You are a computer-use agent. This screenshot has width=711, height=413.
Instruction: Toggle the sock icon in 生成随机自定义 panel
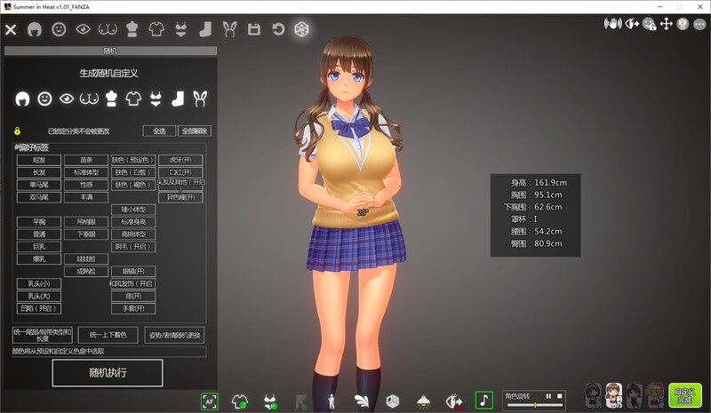tap(178, 99)
